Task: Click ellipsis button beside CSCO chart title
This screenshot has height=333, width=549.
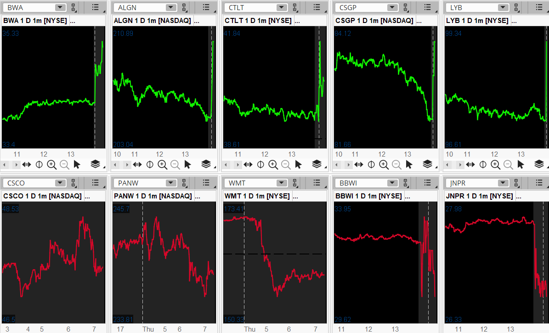Action: tap(87, 197)
